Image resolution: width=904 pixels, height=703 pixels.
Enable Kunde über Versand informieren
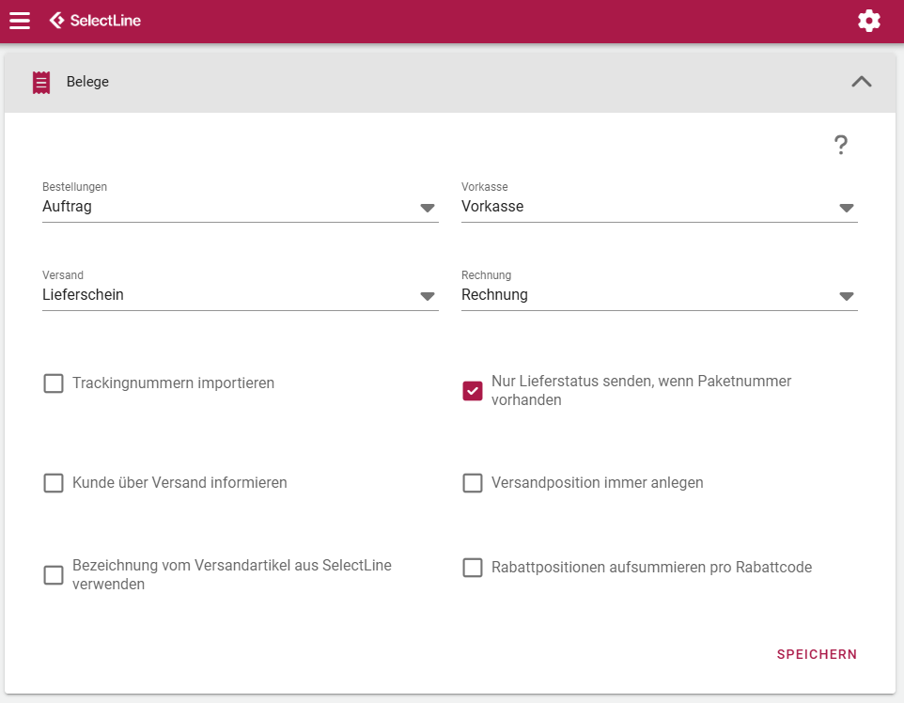[x=54, y=483]
